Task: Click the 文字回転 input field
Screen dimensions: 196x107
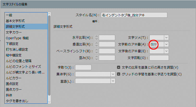Action: tap(159, 58)
